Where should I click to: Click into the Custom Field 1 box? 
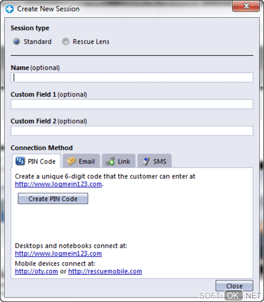(x=132, y=104)
